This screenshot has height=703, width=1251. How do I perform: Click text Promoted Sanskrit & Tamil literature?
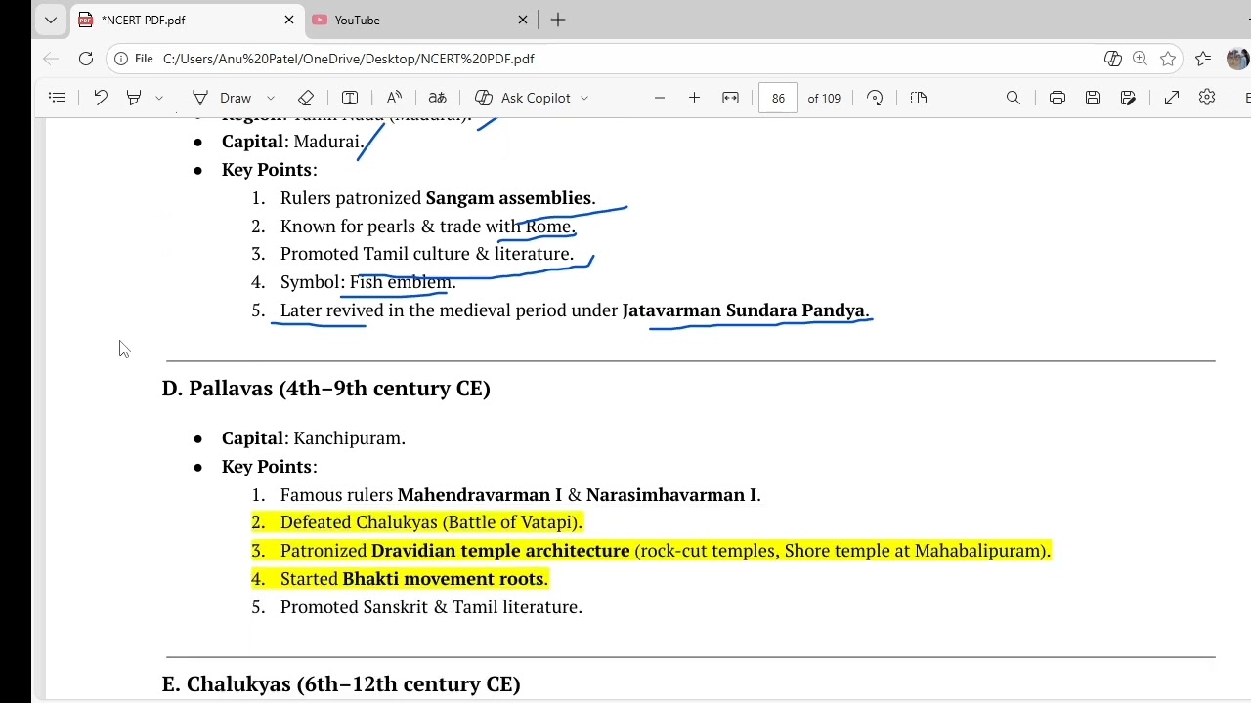tap(431, 607)
